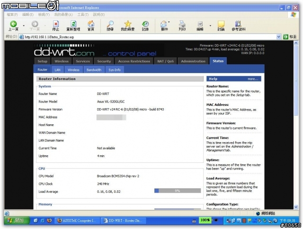Click the dd-wrt.com logo
Viewport: 303px width, 229px height.
[64, 51]
